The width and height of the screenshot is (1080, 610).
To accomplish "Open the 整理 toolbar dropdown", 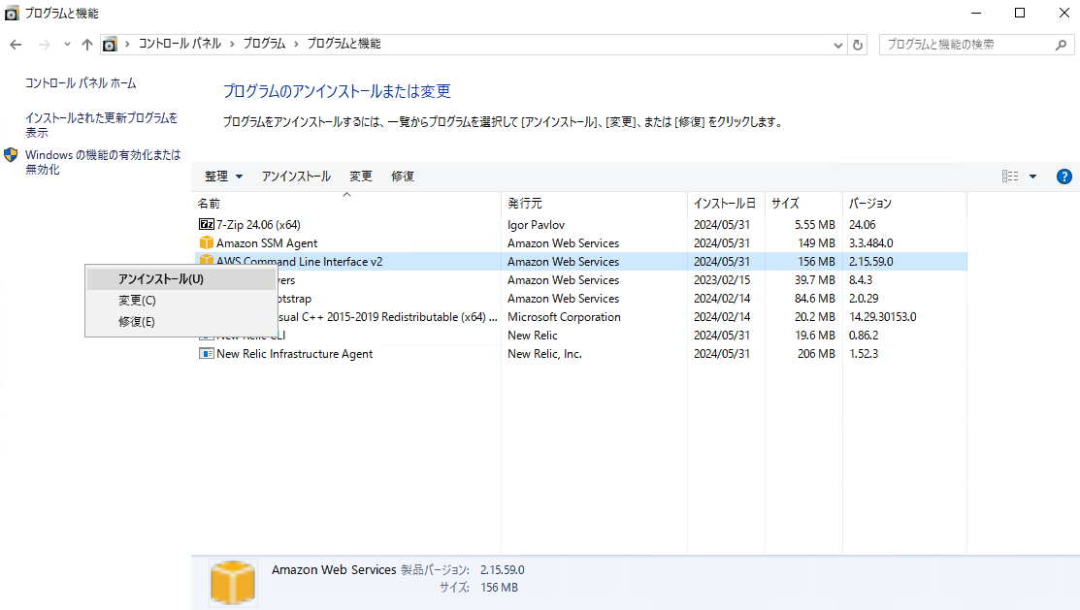I will pos(224,177).
